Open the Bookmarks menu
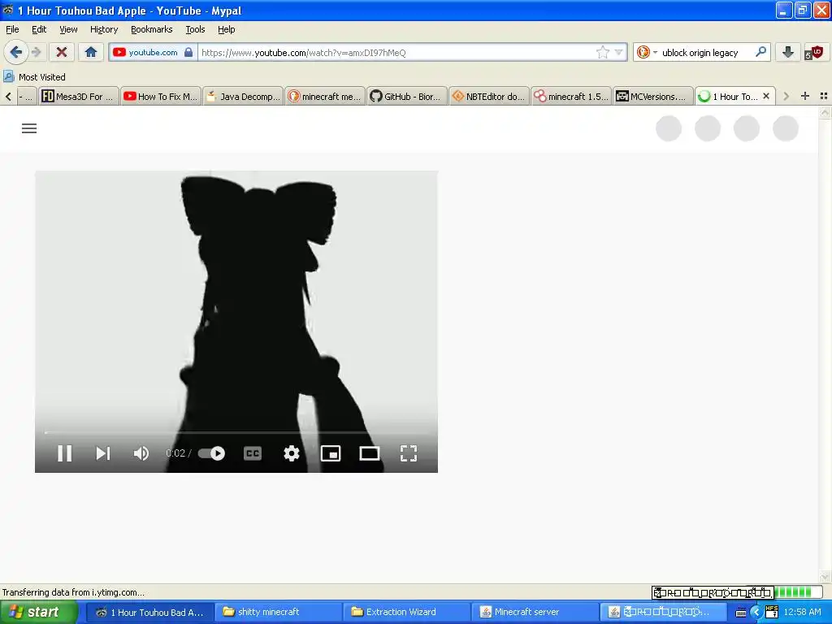Image resolution: width=832 pixels, height=624 pixels. click(x=152, y=29)
